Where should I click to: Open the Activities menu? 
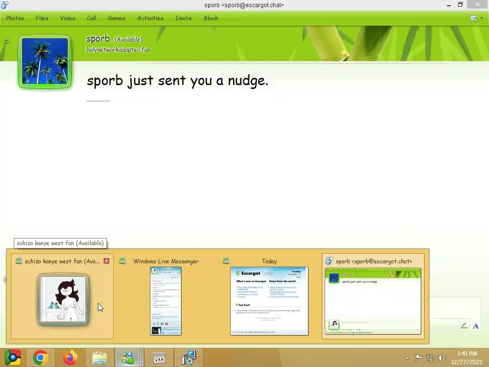tap(150, 18)
